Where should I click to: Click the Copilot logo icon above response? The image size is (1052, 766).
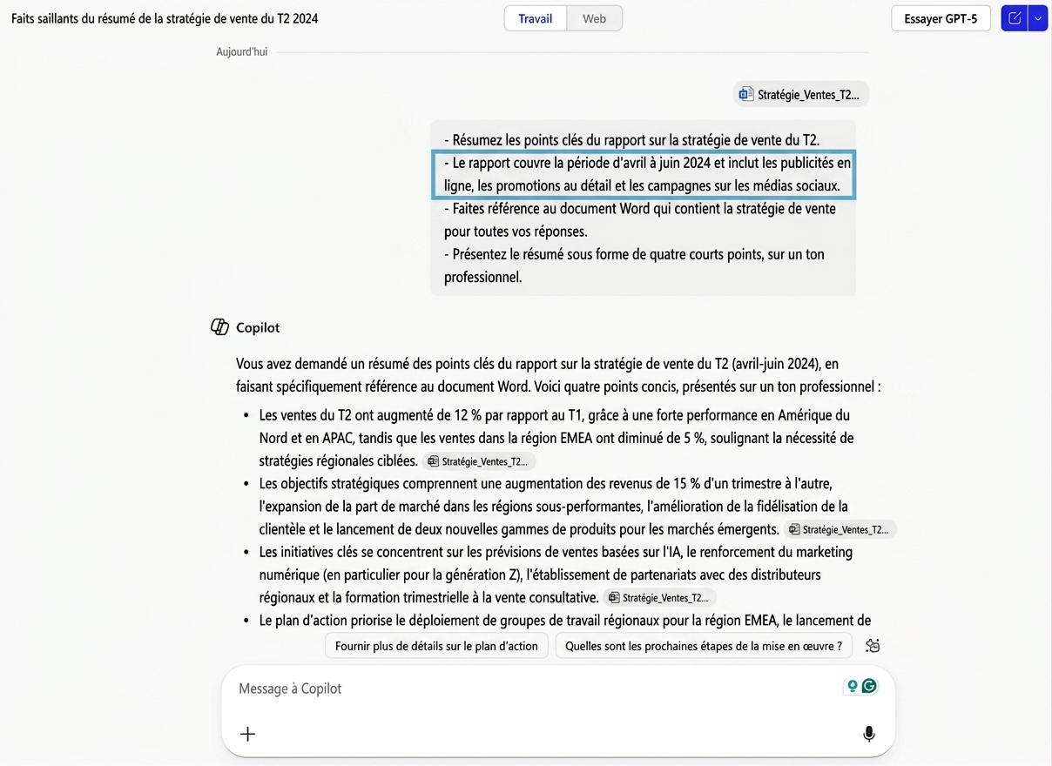pos(219,327)
